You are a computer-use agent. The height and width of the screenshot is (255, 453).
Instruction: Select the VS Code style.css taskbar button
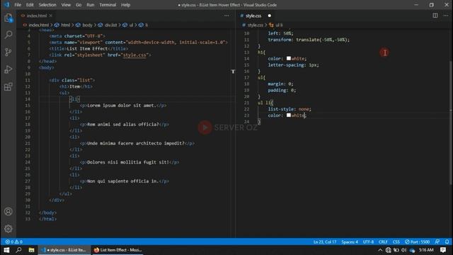point(64,250)
